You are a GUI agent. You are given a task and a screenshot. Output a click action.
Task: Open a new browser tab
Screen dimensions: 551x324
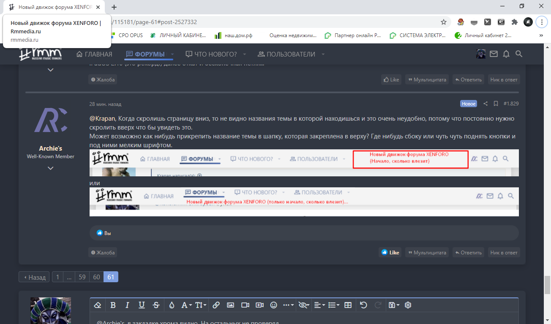(x=114, y=7)
